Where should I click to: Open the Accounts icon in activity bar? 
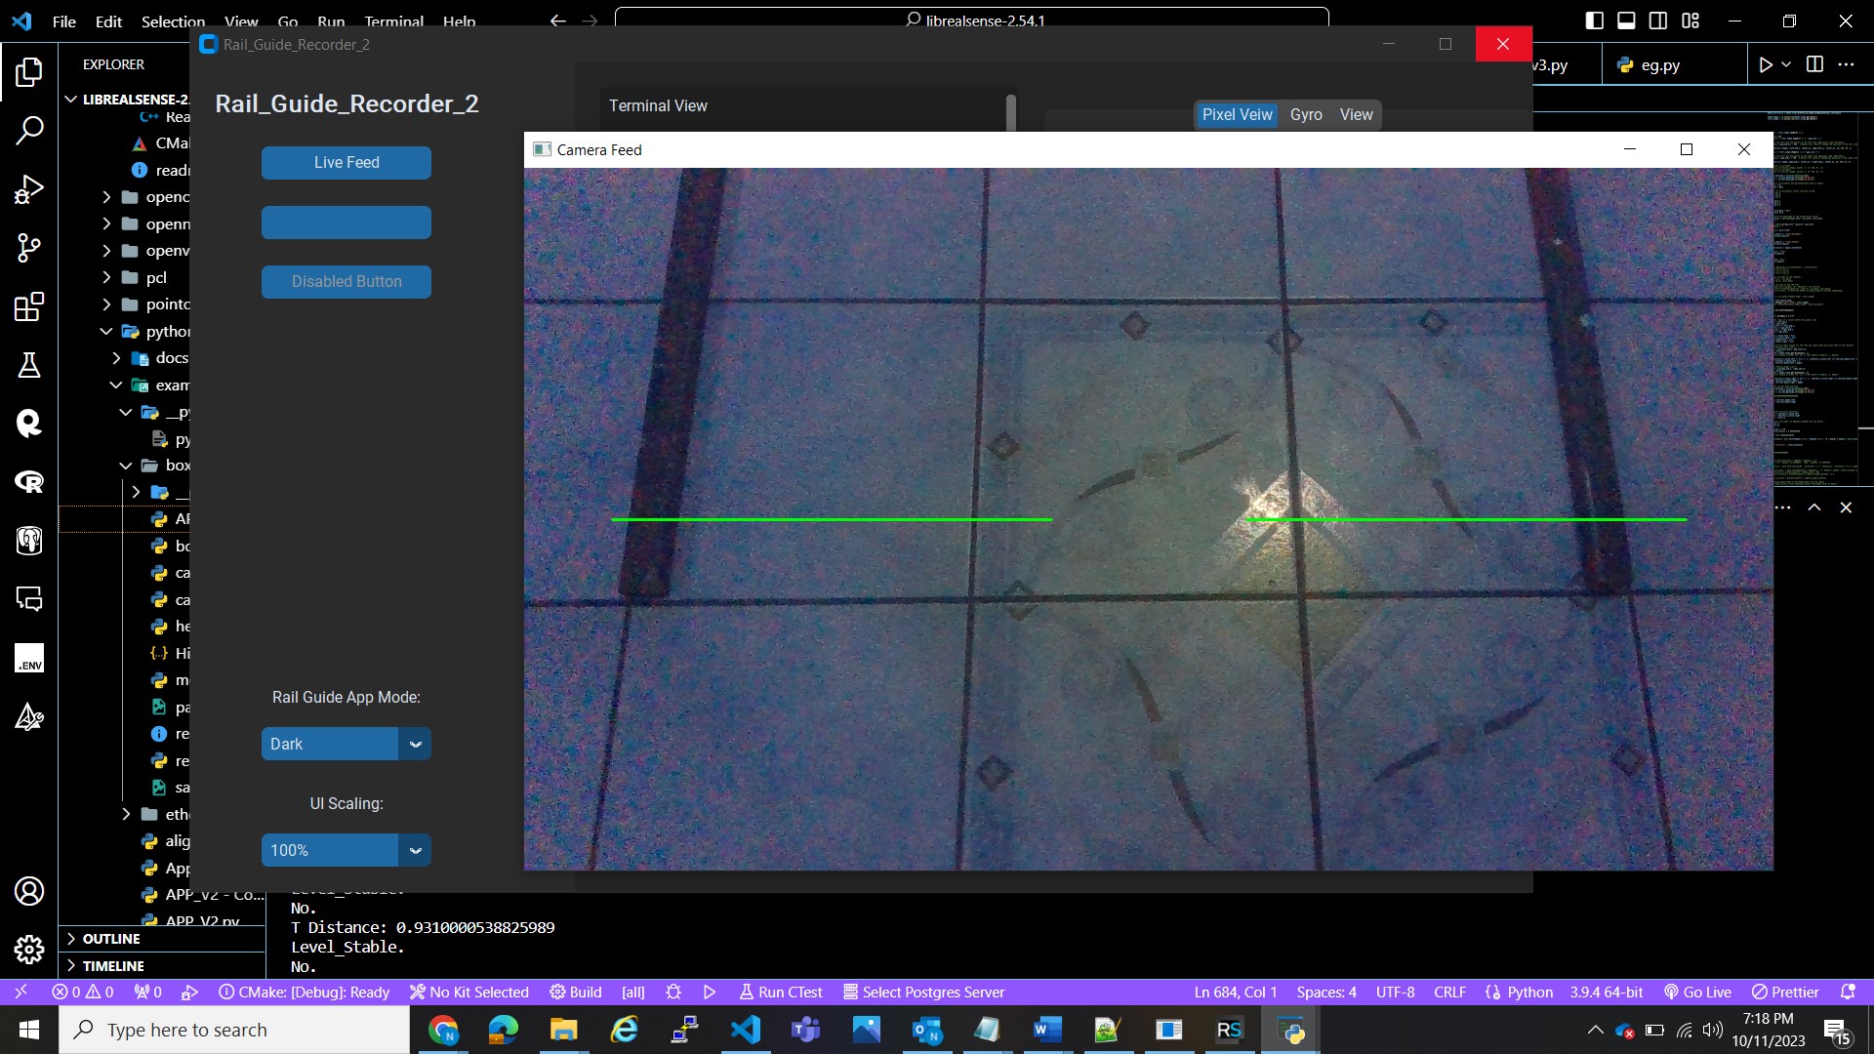coord(29,891)
